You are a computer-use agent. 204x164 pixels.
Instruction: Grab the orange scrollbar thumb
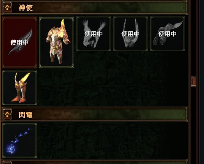193,81
